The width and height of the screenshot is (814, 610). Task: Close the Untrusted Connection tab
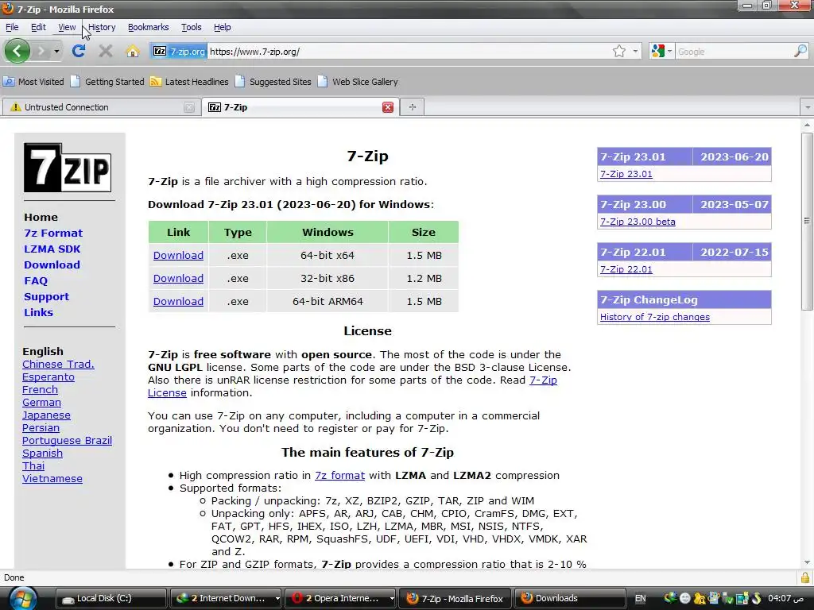click(189, 107)
